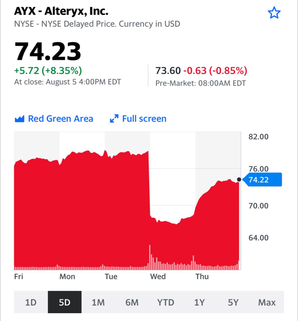Screen dimensions: 298x321
Task: Click the black dot at chart end
Action: click(239, 180)
